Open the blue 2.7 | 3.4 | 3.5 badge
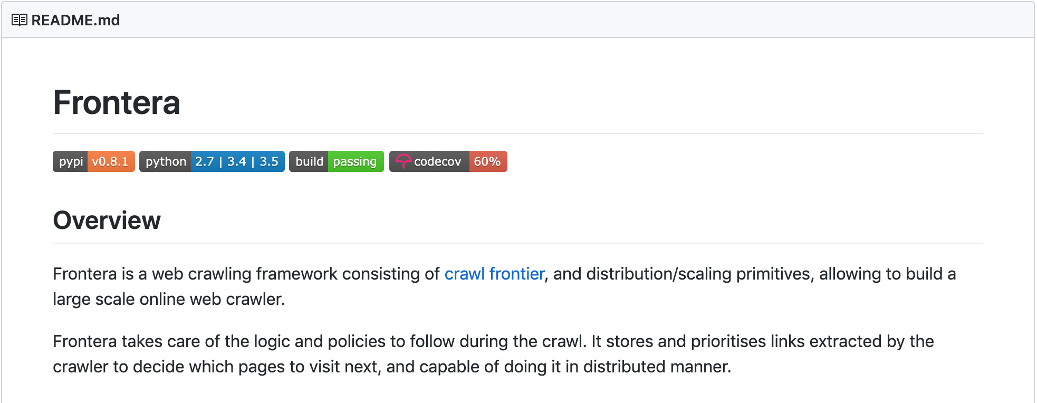Image resolution: width=1037 pixels, height=403 pixels. click(x=237, y=161)
